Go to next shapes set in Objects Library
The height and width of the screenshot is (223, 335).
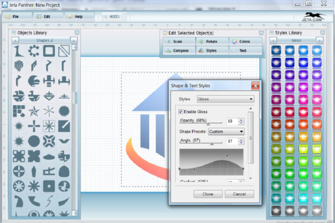(73, 40)
